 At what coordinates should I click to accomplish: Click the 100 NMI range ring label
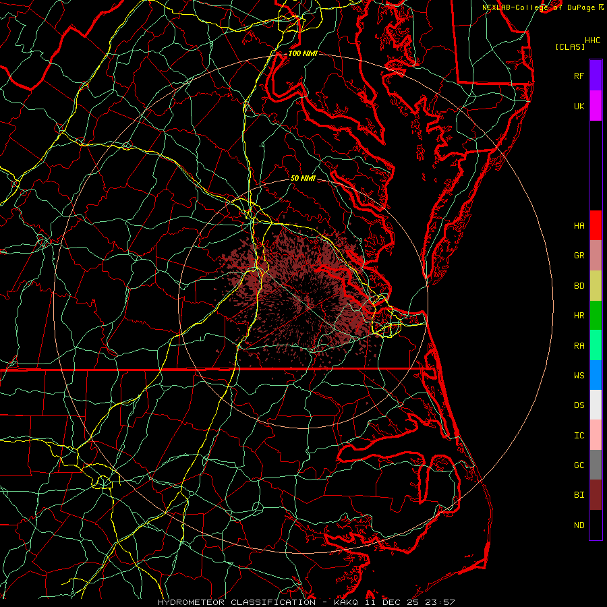coord(303,53)
